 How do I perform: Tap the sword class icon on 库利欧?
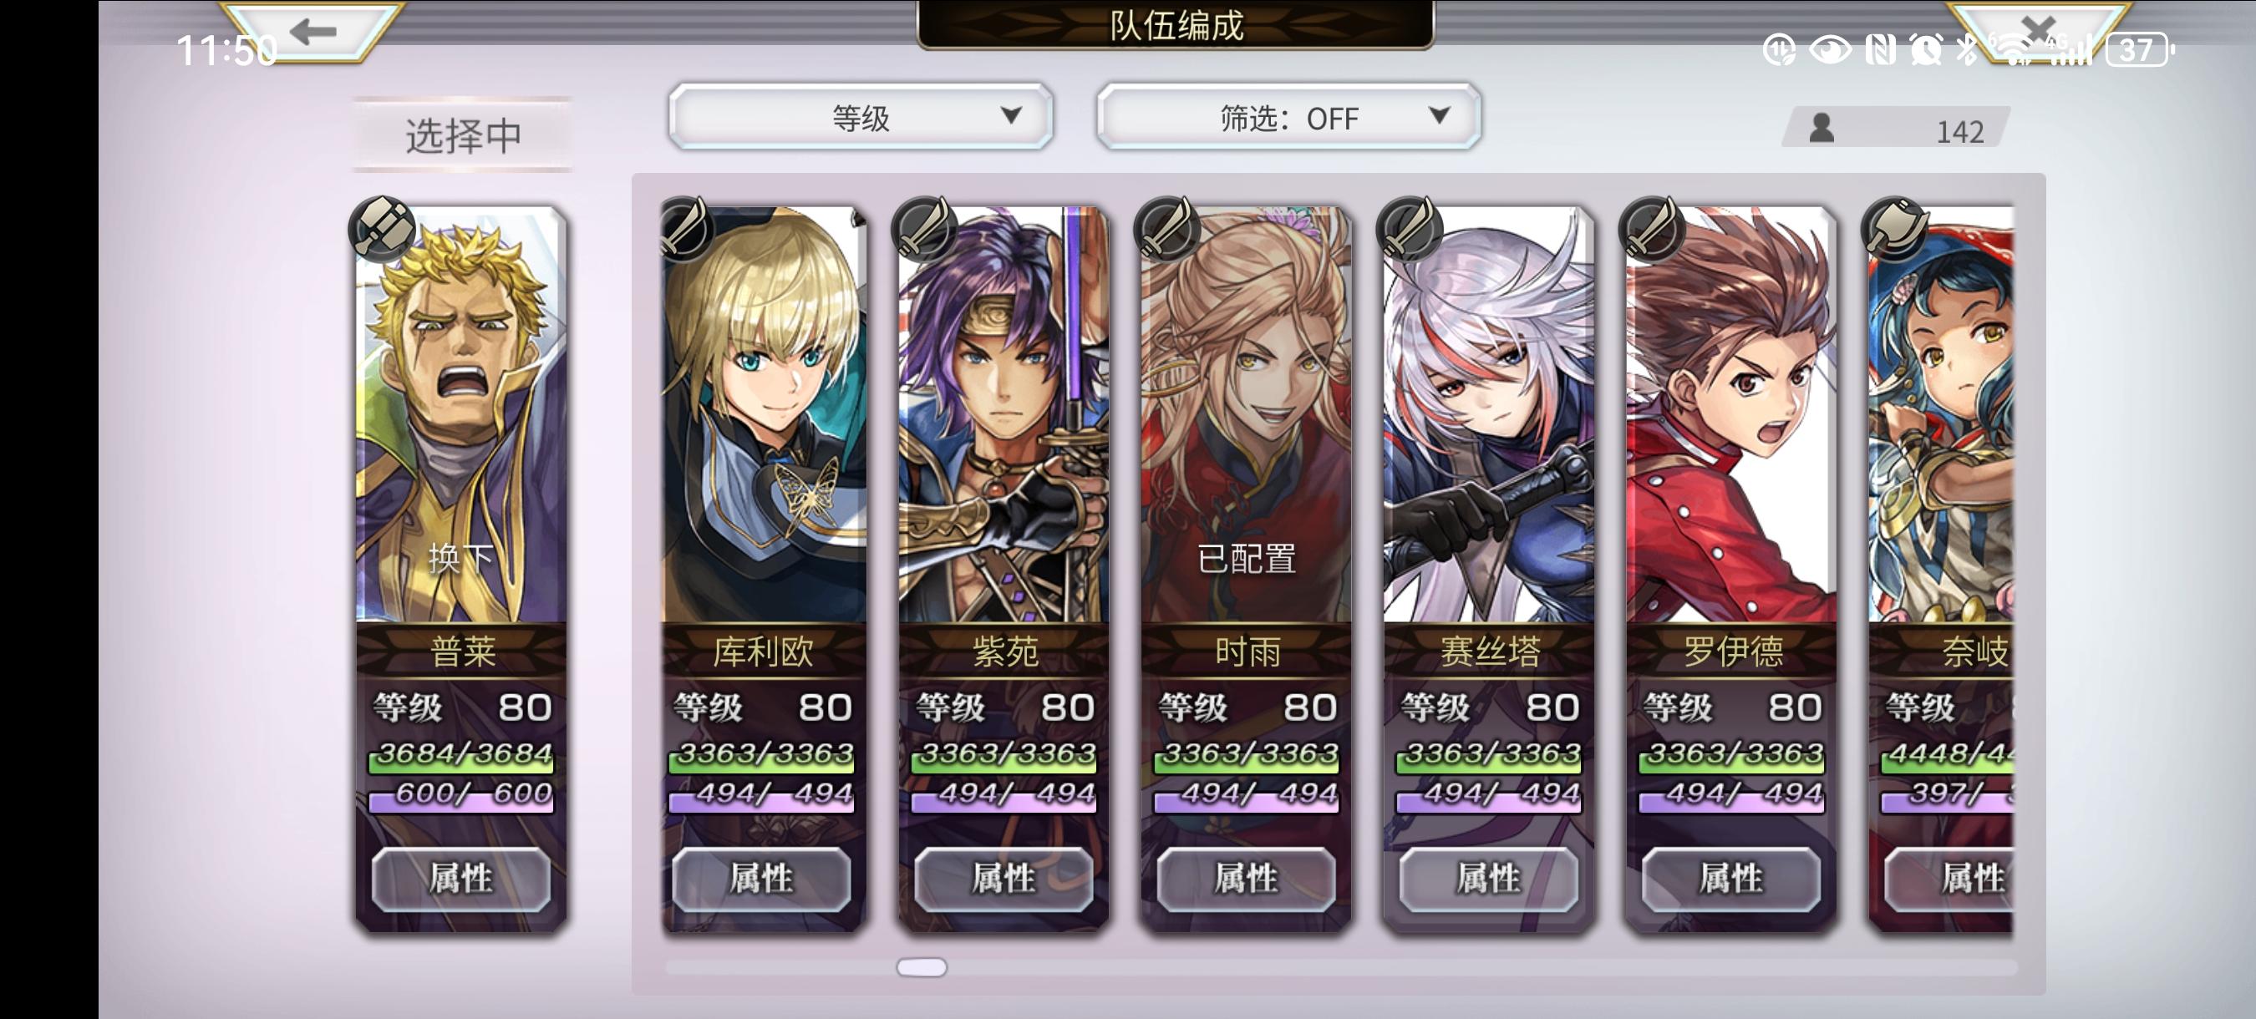tap(683, 230)
